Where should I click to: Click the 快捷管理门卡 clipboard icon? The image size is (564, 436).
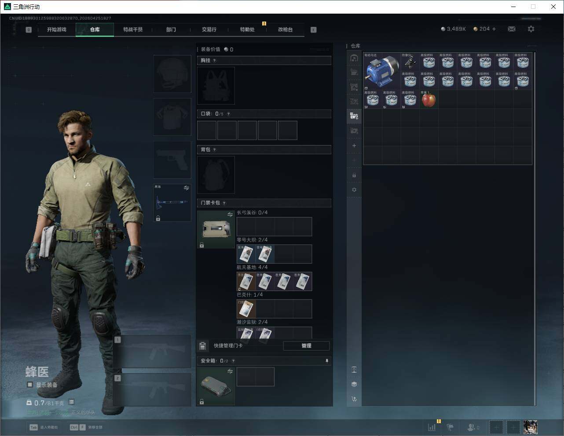(x=202, y=346)
